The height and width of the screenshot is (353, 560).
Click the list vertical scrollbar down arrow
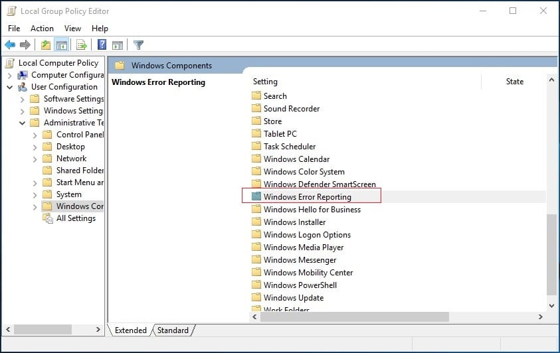[x=551, y=306]
